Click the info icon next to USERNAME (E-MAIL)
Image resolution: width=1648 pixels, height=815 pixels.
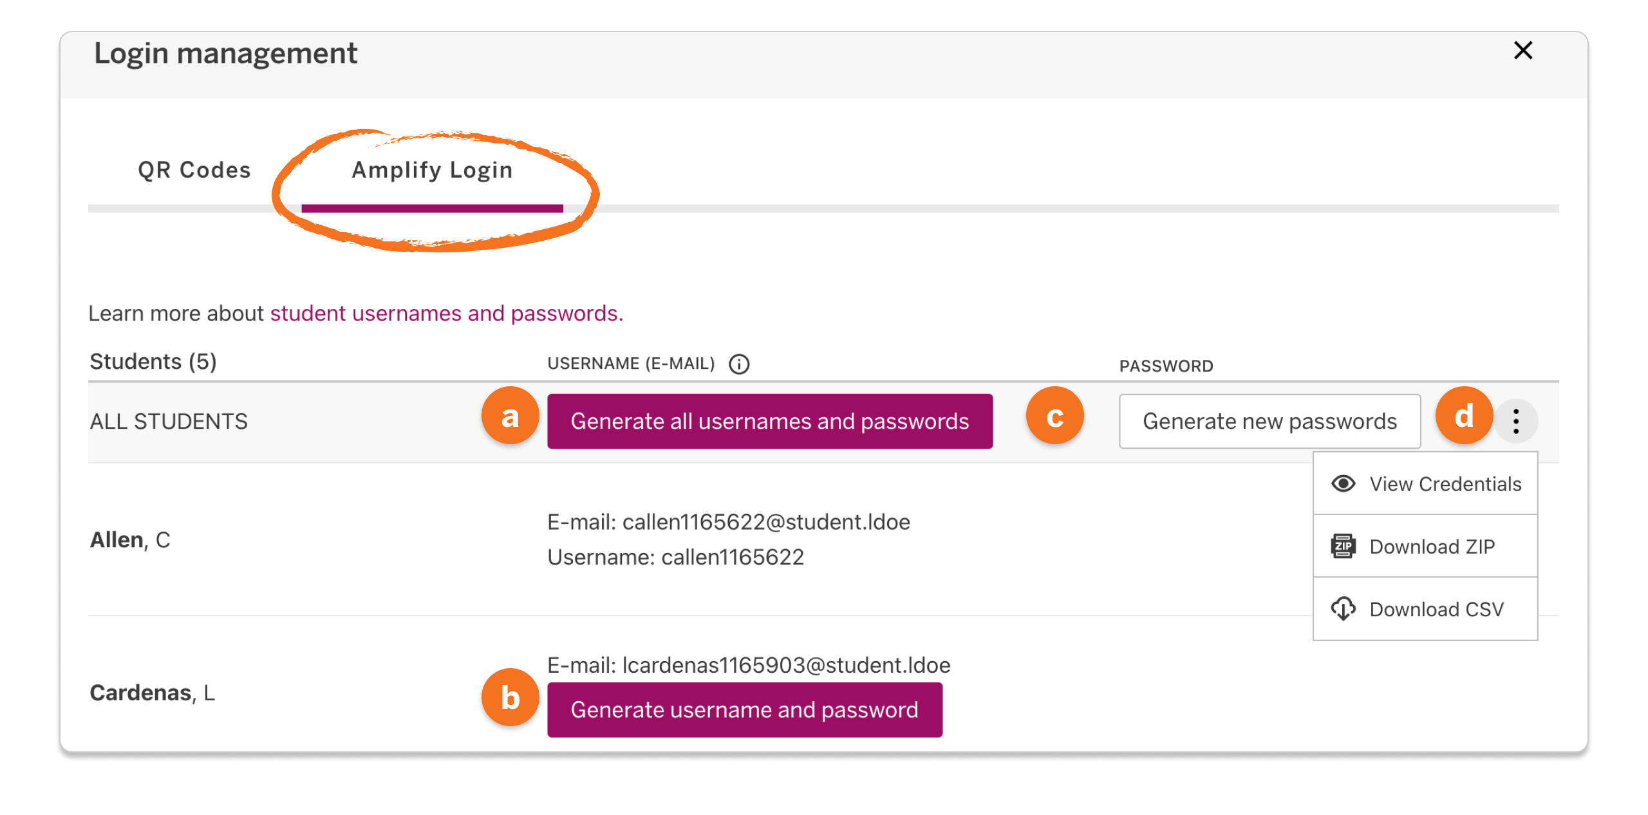[740, 363]
